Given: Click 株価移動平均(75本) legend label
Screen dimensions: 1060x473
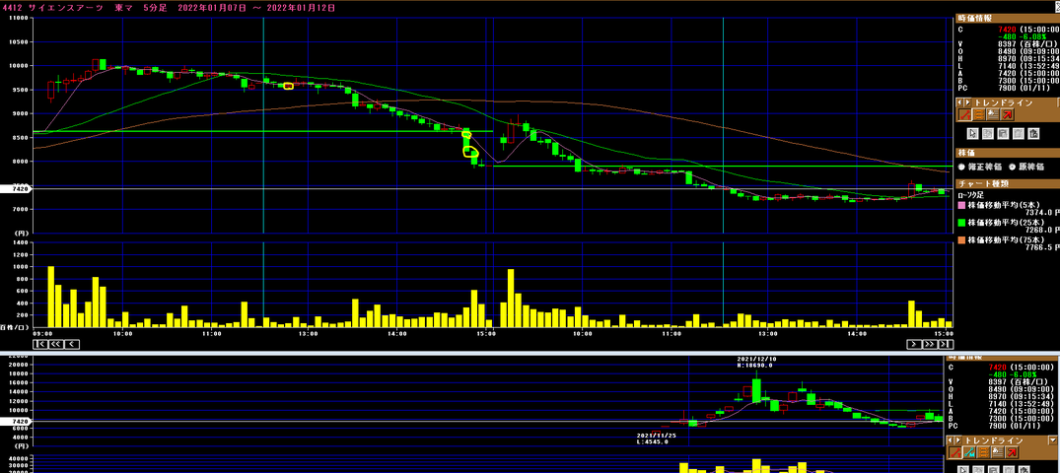Looking at the screenshot, I should [1006, 239].
